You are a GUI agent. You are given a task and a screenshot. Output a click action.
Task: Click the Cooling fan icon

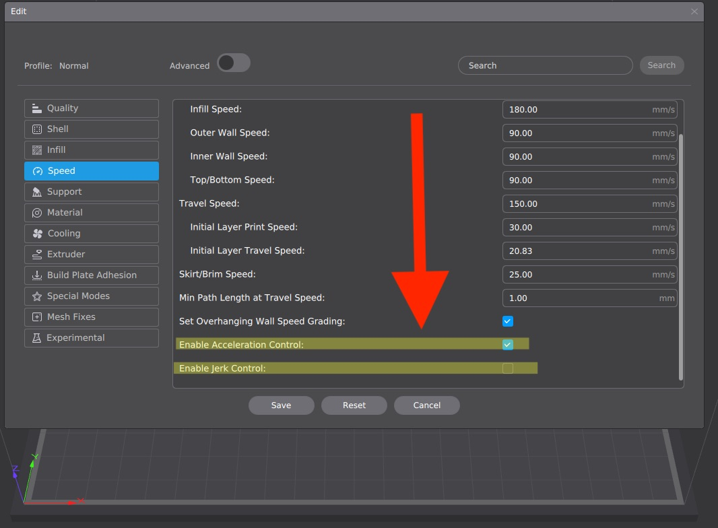37,234
